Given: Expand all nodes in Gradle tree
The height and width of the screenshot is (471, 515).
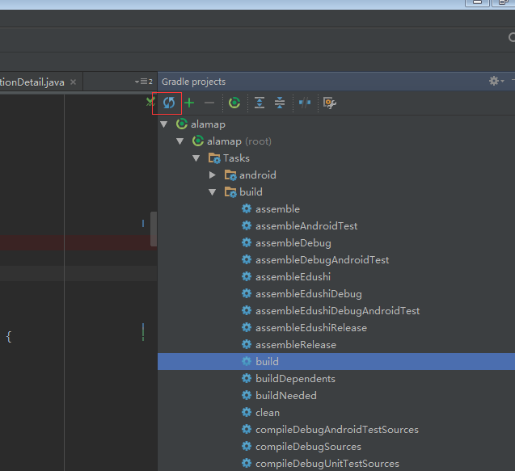Looking at the screenshot, I should [260, 103].
